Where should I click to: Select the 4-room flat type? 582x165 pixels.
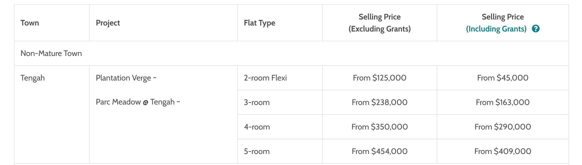(257, 127)
